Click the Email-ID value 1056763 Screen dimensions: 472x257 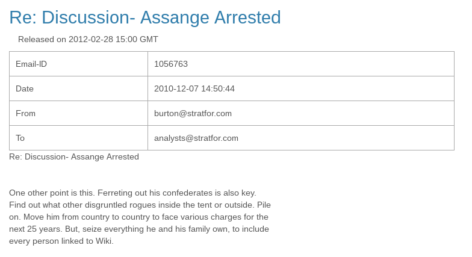171,64
